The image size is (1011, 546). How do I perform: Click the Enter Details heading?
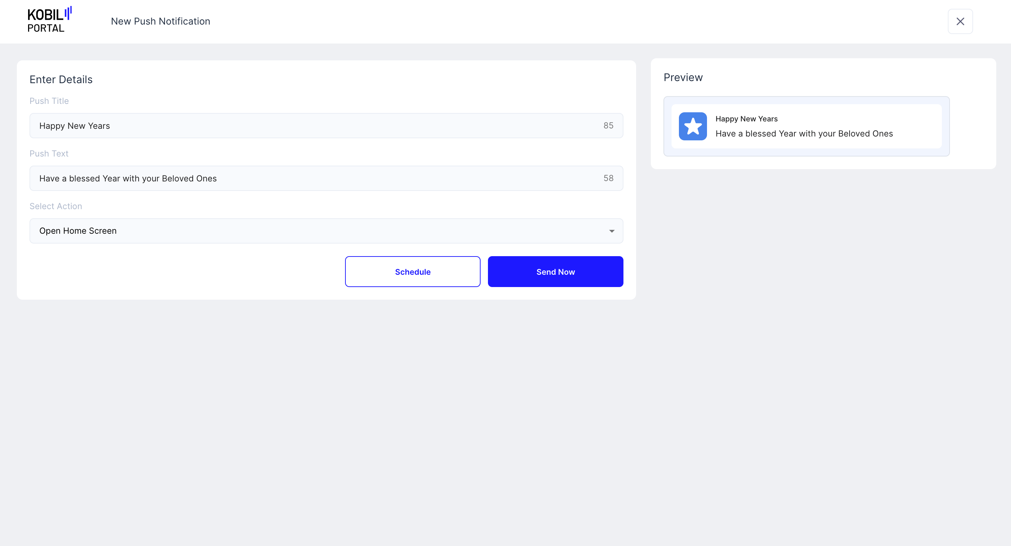[61, 79]
